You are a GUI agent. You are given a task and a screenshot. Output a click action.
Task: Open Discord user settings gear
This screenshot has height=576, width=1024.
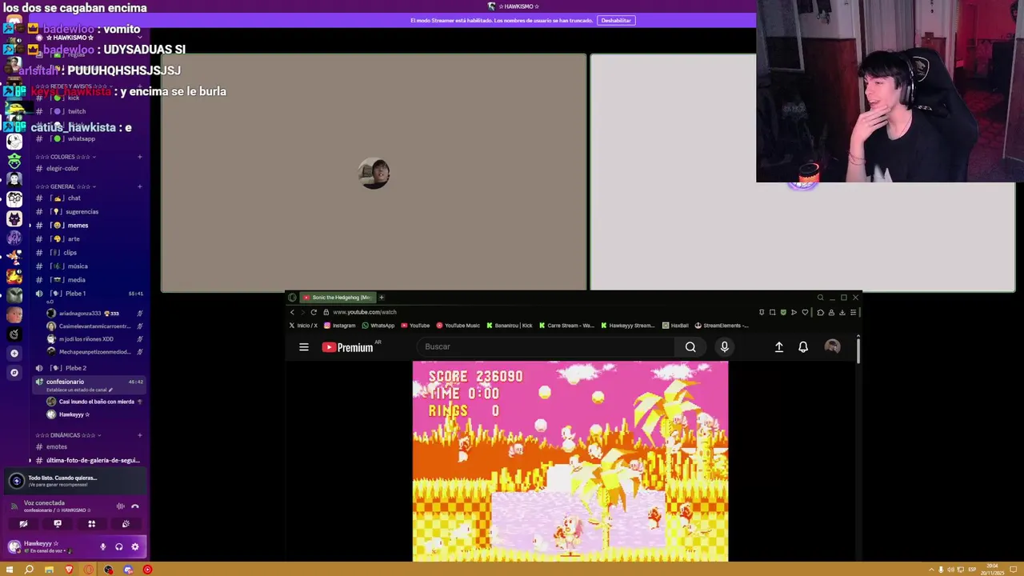tap(134, 546)
